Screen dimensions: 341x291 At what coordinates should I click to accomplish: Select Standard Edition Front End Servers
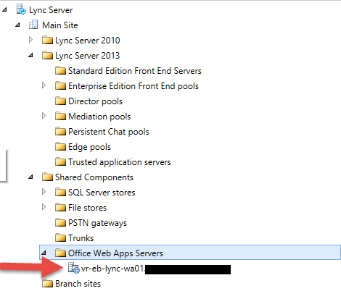pyautogui.click(x=135, y=71)
